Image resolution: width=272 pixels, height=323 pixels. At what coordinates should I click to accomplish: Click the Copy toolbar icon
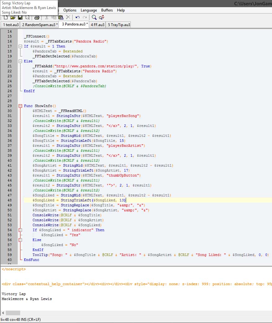click(54, 17)
